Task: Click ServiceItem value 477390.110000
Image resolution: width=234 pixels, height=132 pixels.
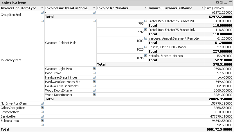Action: (x=221, y=116)
